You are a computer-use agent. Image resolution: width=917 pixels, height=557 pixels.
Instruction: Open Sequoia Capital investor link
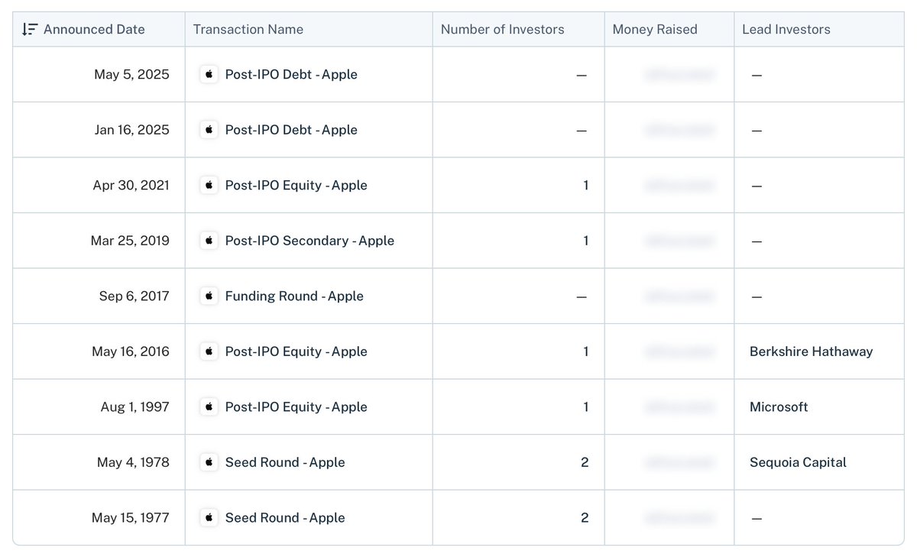click(798, 462)
